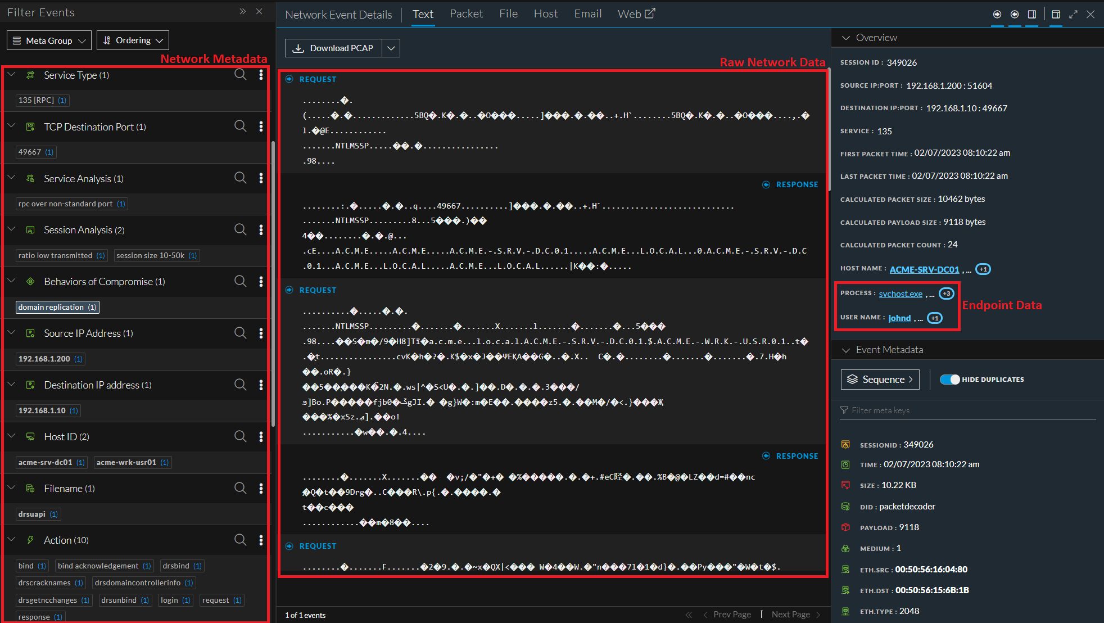Switch to the Host tab

(x=545, y=14)
